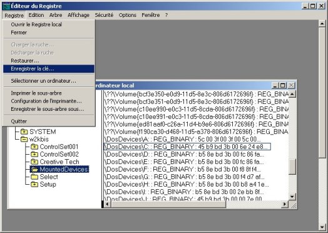Click value pane vertical scrollbar thumb
The height and width of the screenshot is (233, 328).
292,166
